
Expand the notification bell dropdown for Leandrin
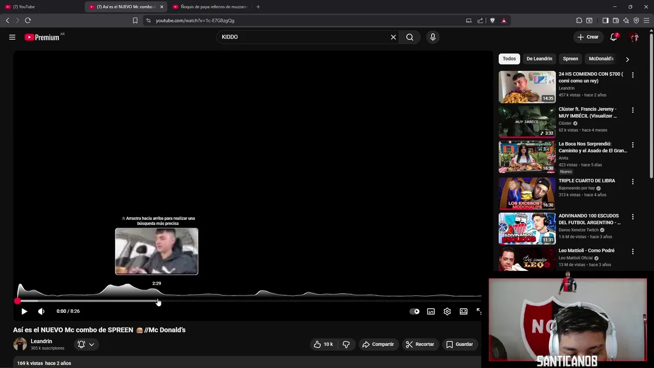coord(85,344)
